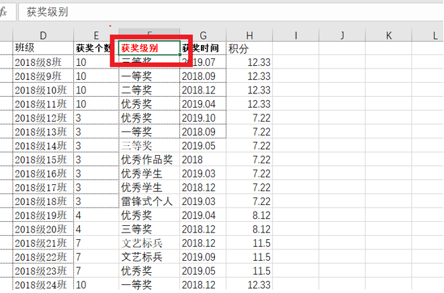This screenshot has width=444, height=293.
Task: Select cell 2018级22班
Action: point(43,257)
